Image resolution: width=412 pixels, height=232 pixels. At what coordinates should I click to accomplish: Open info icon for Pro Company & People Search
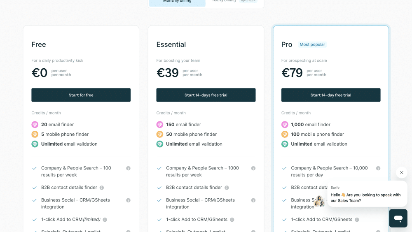click(x=378, y=168)
